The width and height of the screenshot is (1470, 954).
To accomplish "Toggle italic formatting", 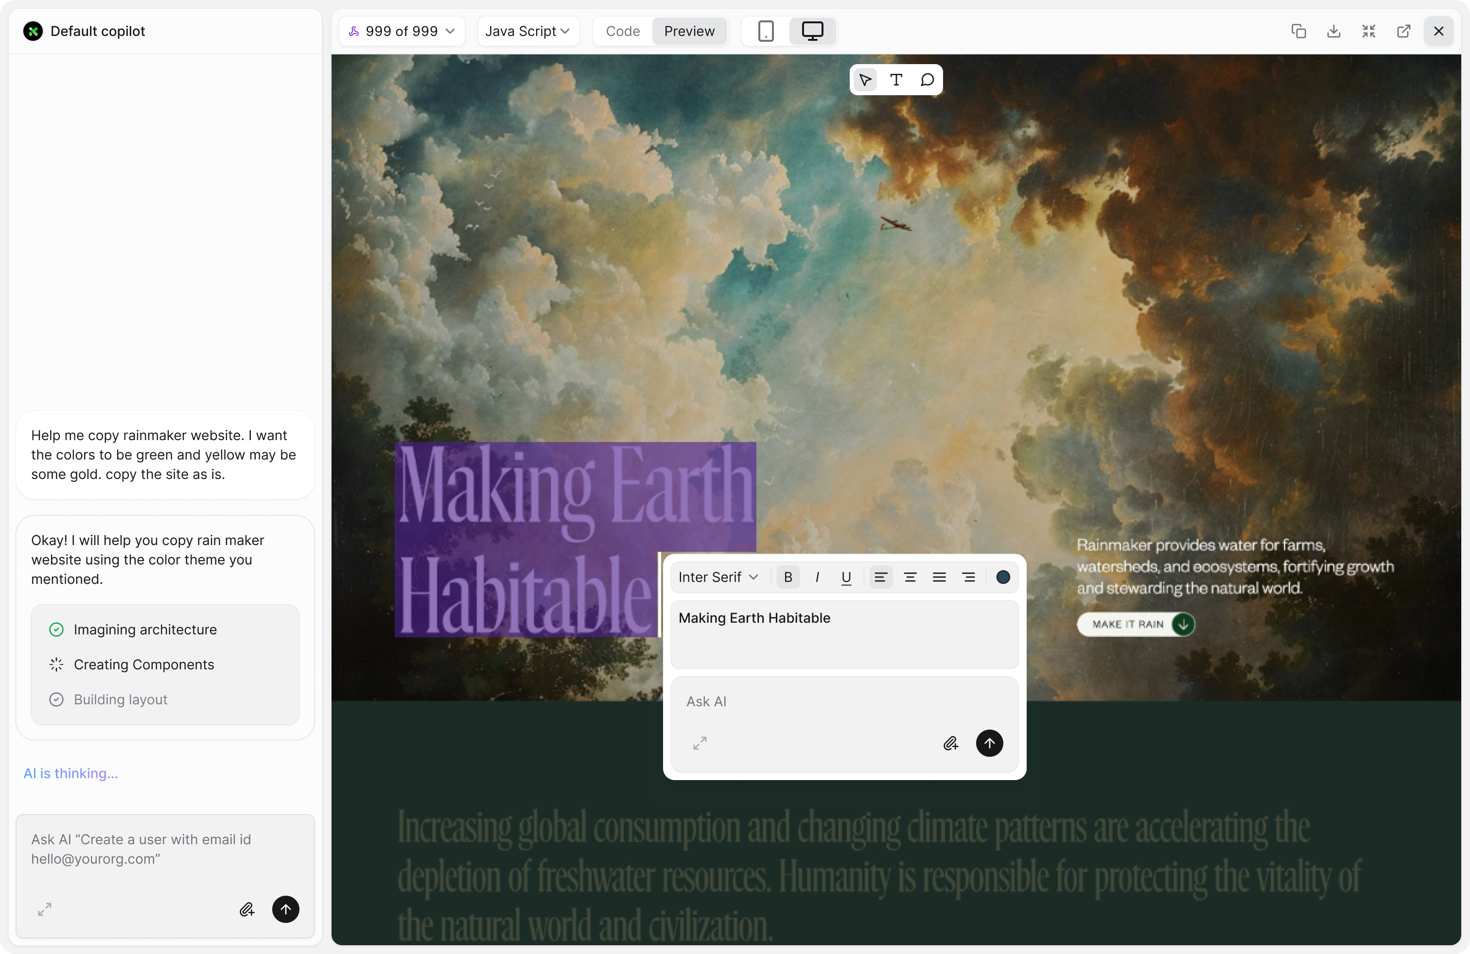I will point(817,577).
